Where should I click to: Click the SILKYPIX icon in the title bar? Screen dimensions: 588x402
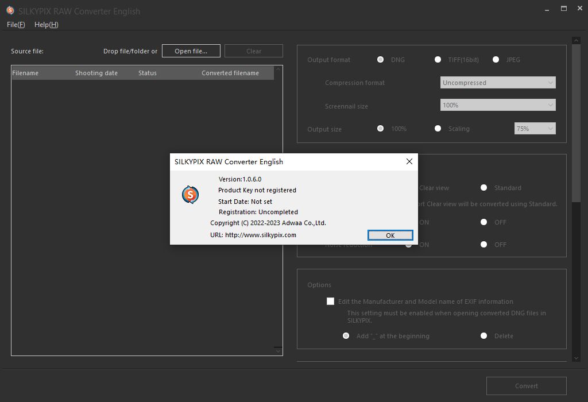pyautogui.click(x=10, y=10)
